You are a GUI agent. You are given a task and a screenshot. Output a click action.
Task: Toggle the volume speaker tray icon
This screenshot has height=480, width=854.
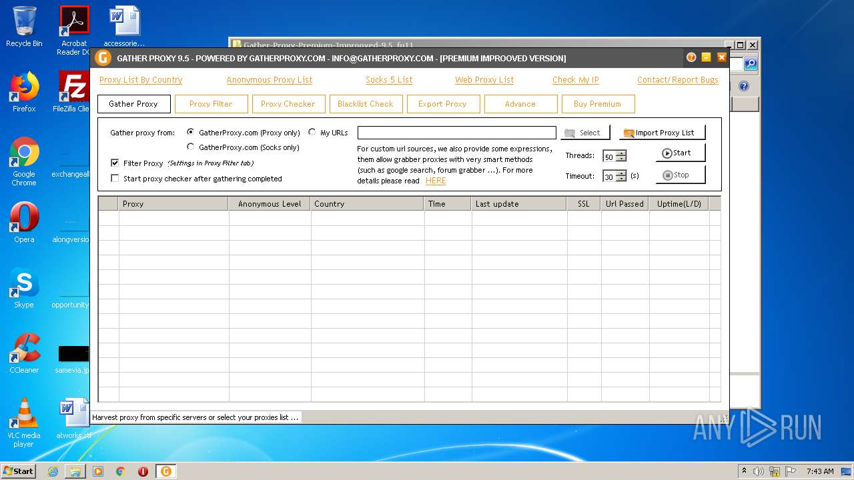[759, 471]
